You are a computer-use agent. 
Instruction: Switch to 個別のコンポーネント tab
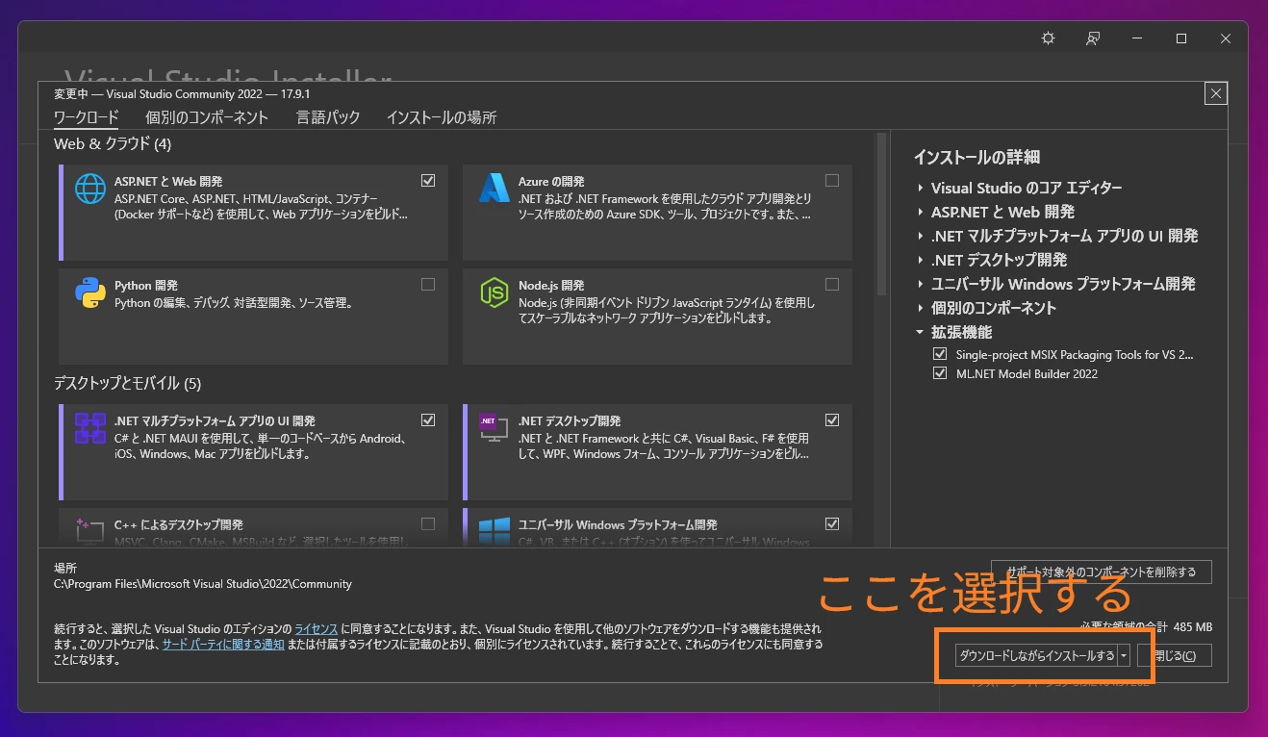click(207, 117)
